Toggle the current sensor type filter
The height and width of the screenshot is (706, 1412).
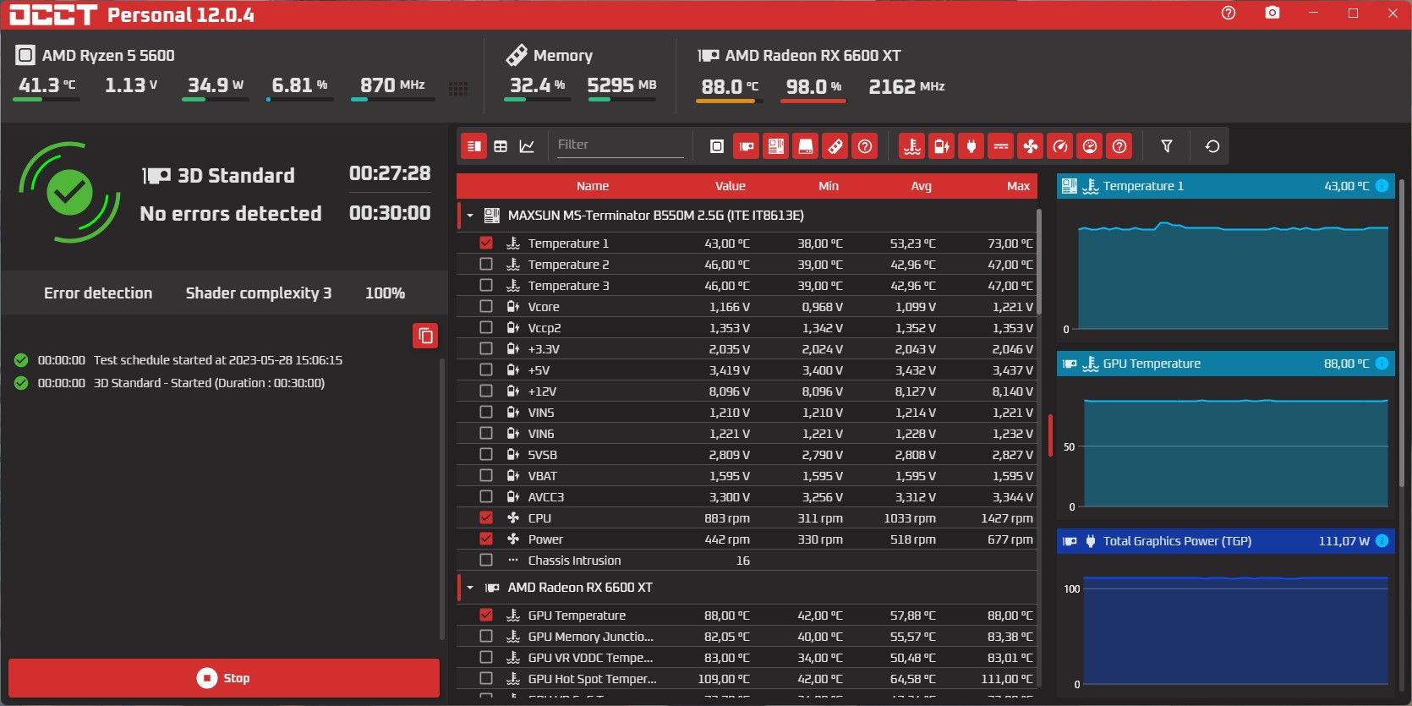pyautogui.click(x=1001, y=146)
